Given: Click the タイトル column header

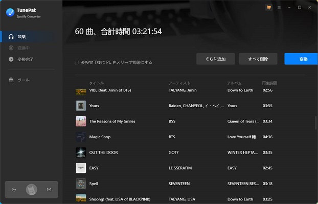Looking at the screenshot, I should coord(97,83).
